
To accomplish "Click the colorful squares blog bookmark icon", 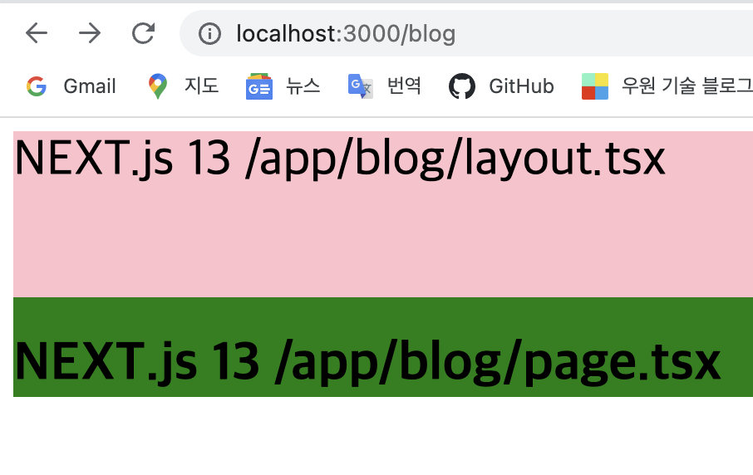I will (595, 86).
